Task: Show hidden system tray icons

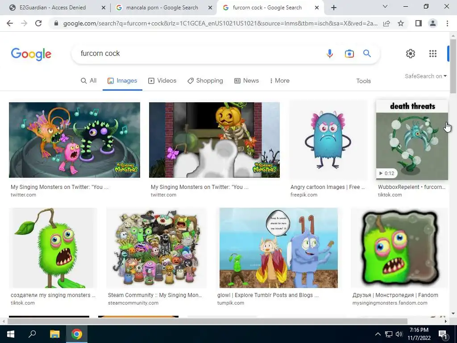Action: click(378, 334)
